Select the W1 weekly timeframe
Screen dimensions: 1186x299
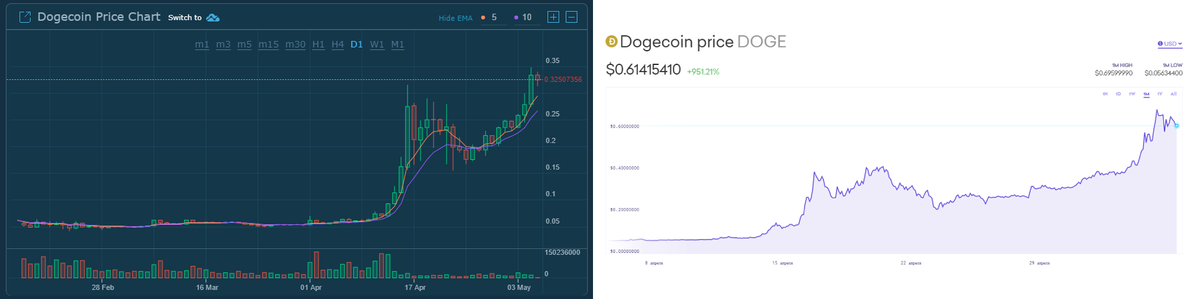click(377, 44)
